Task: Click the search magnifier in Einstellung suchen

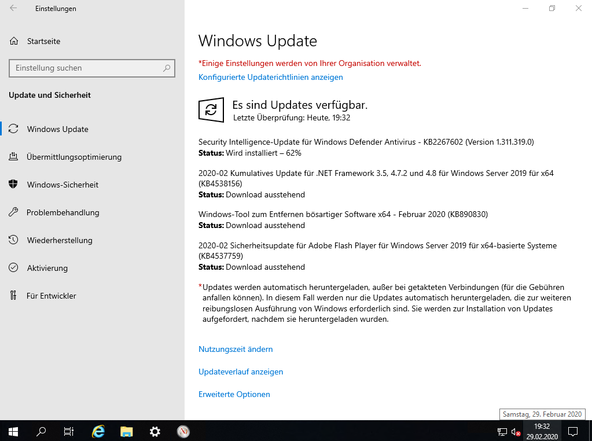Action: (x=167, y=68)
